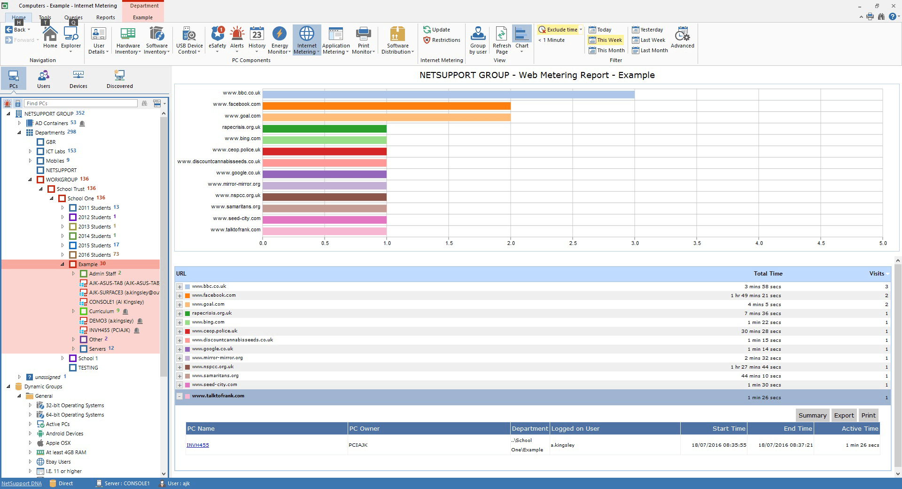Screen dimensions: 902x489
Task: Click the Refresh Page icon
Action: click(x=501, y=39)
